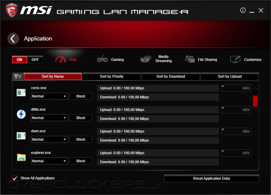
Task: Click the dtlite.exe process name
Action: 38,109
